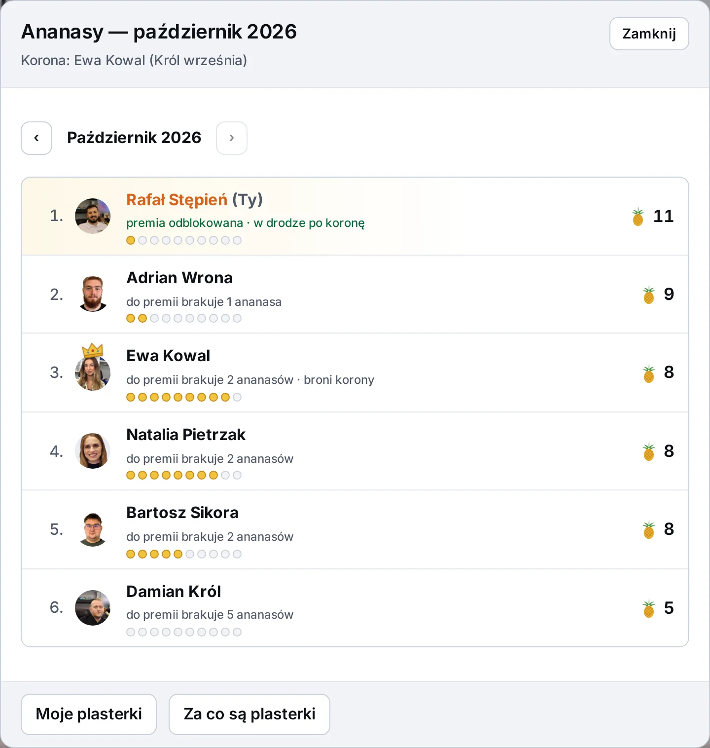Click Ewa Kowal's slice progress dots
The height and width of the screenshot is (748, 710).
click(184, 397)
